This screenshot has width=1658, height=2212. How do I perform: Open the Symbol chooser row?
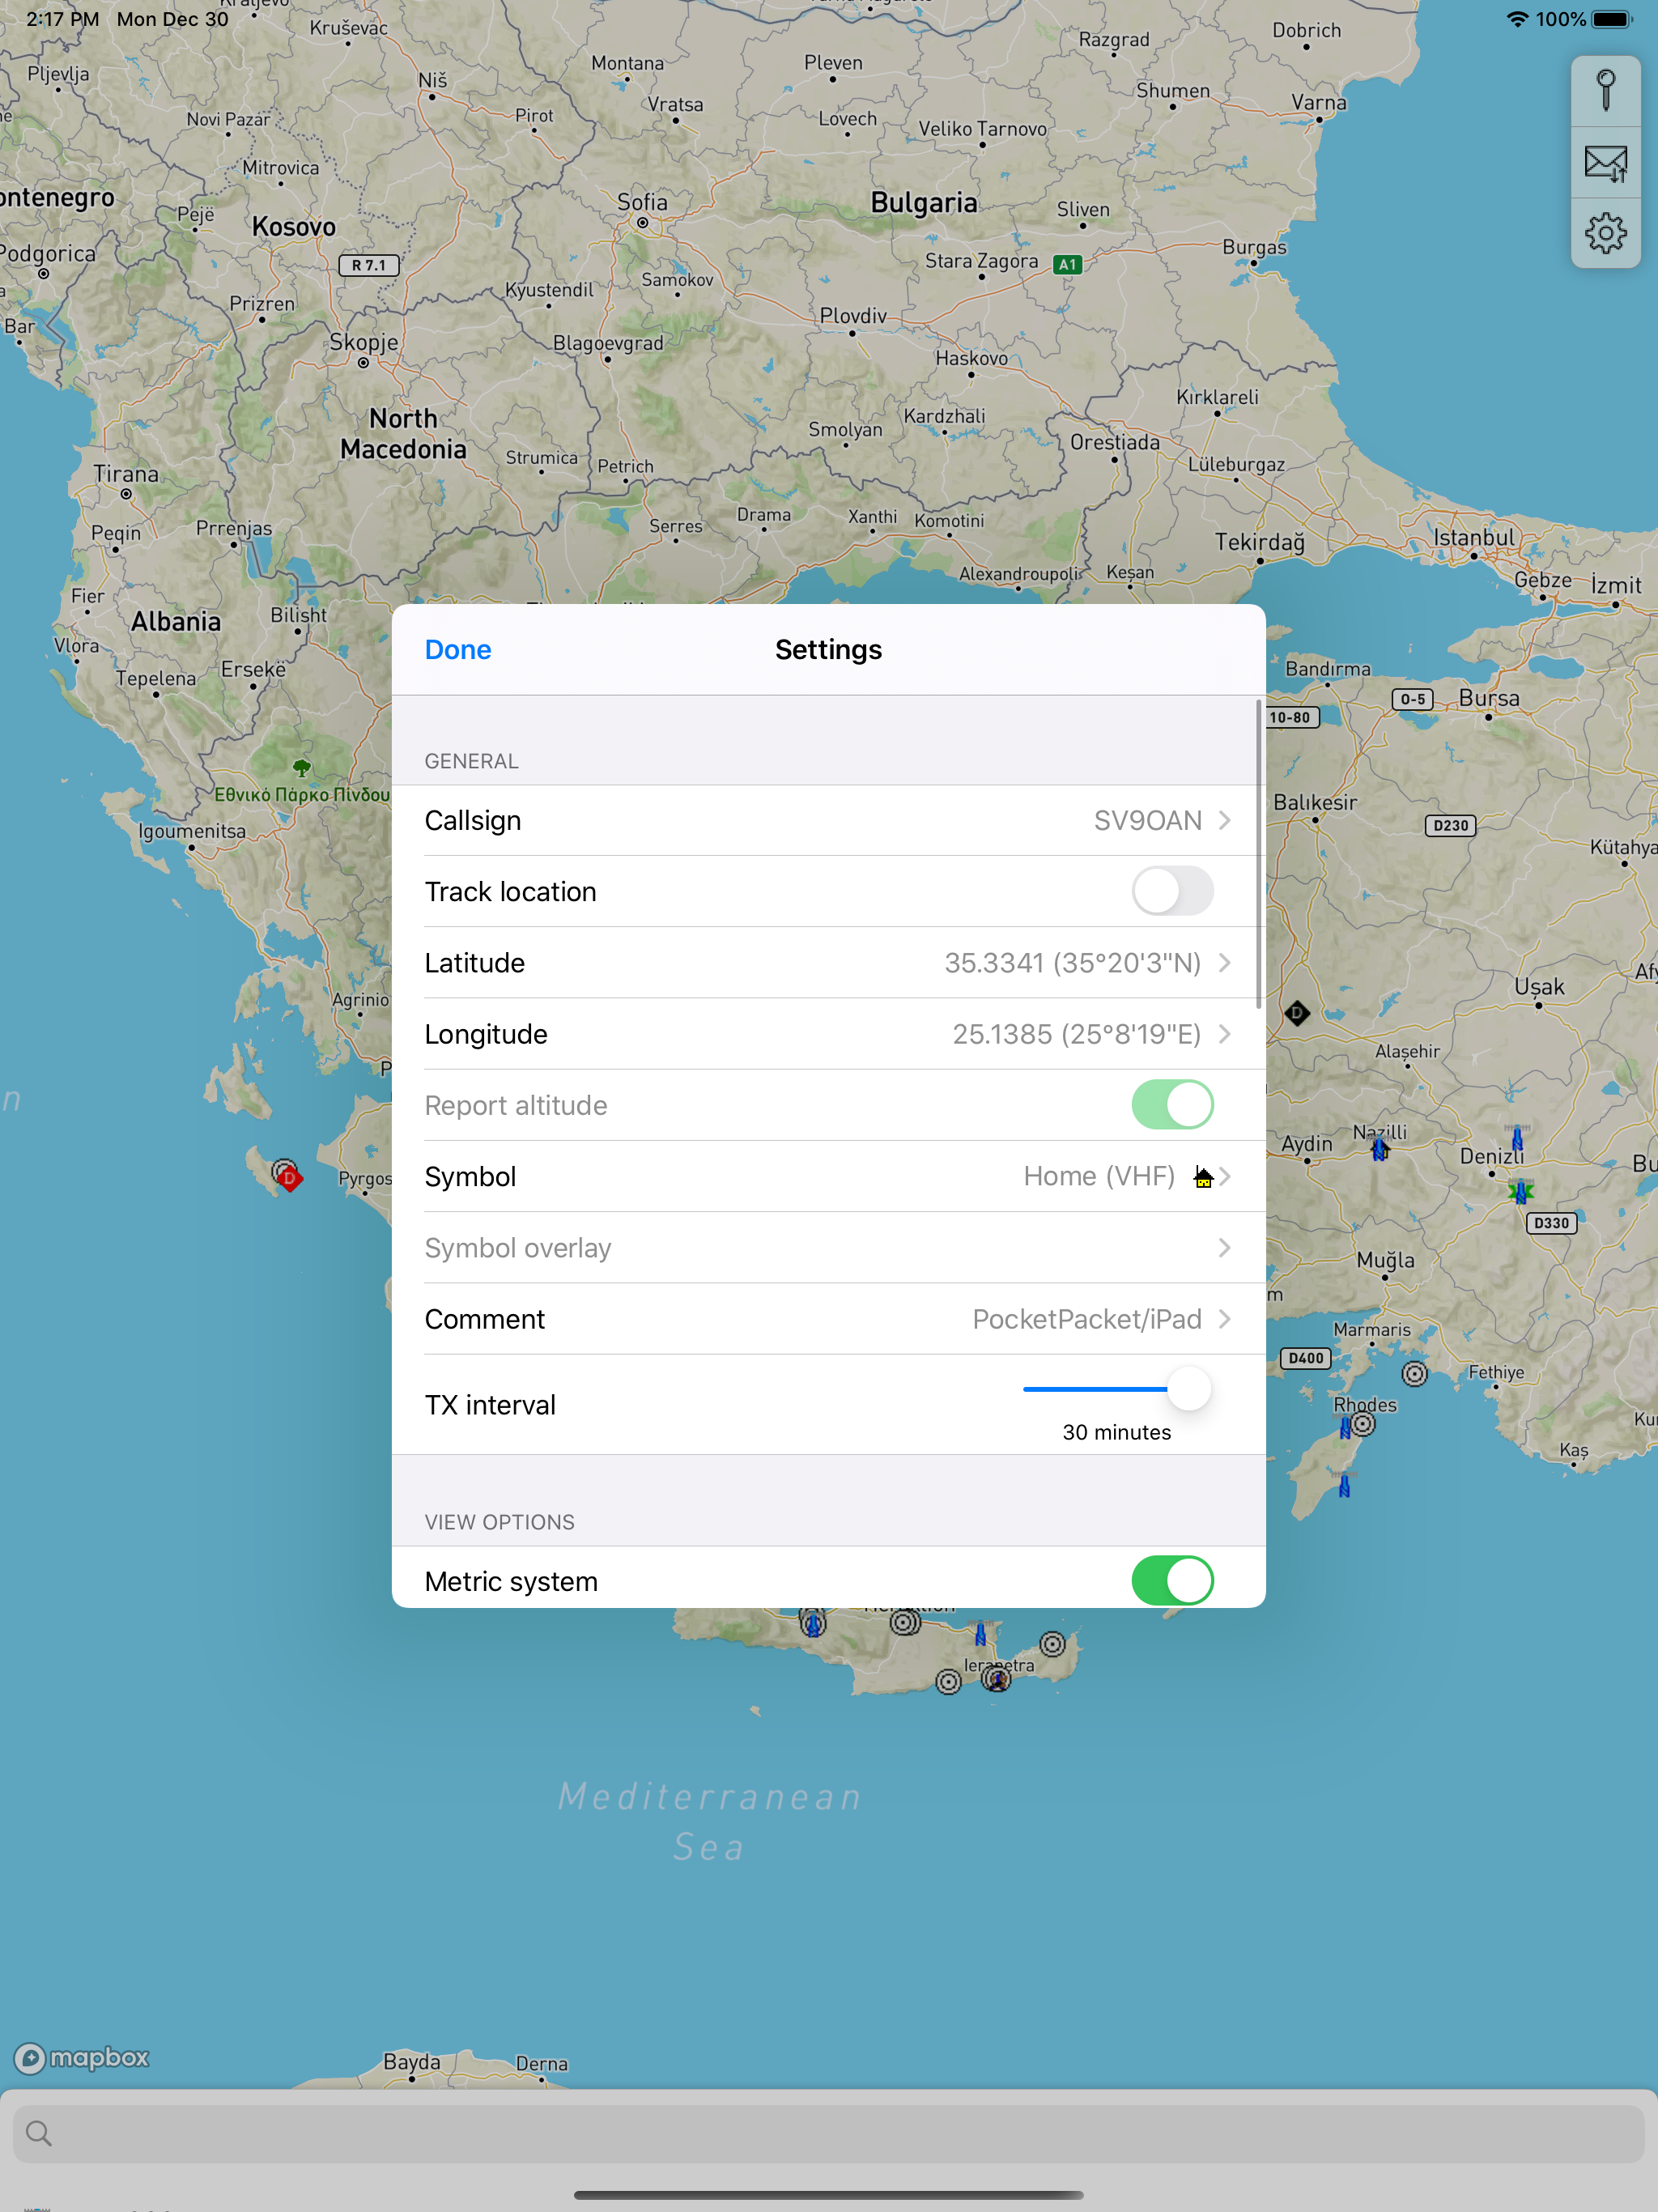click(x=828, y=1177)
